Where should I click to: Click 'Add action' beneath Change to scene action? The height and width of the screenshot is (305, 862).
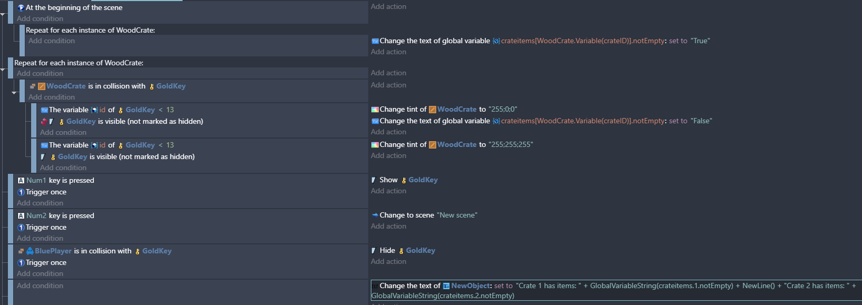tap(388, 227)
